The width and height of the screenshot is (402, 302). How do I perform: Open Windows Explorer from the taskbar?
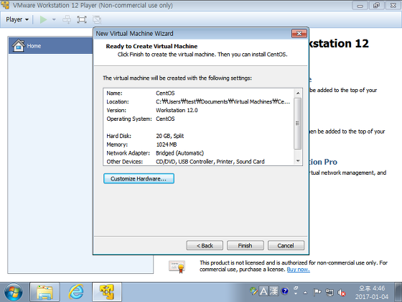tap(45, 292)
